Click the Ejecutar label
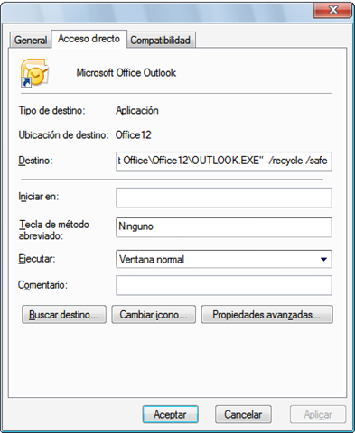355x433 pixels. pos(37,259)
